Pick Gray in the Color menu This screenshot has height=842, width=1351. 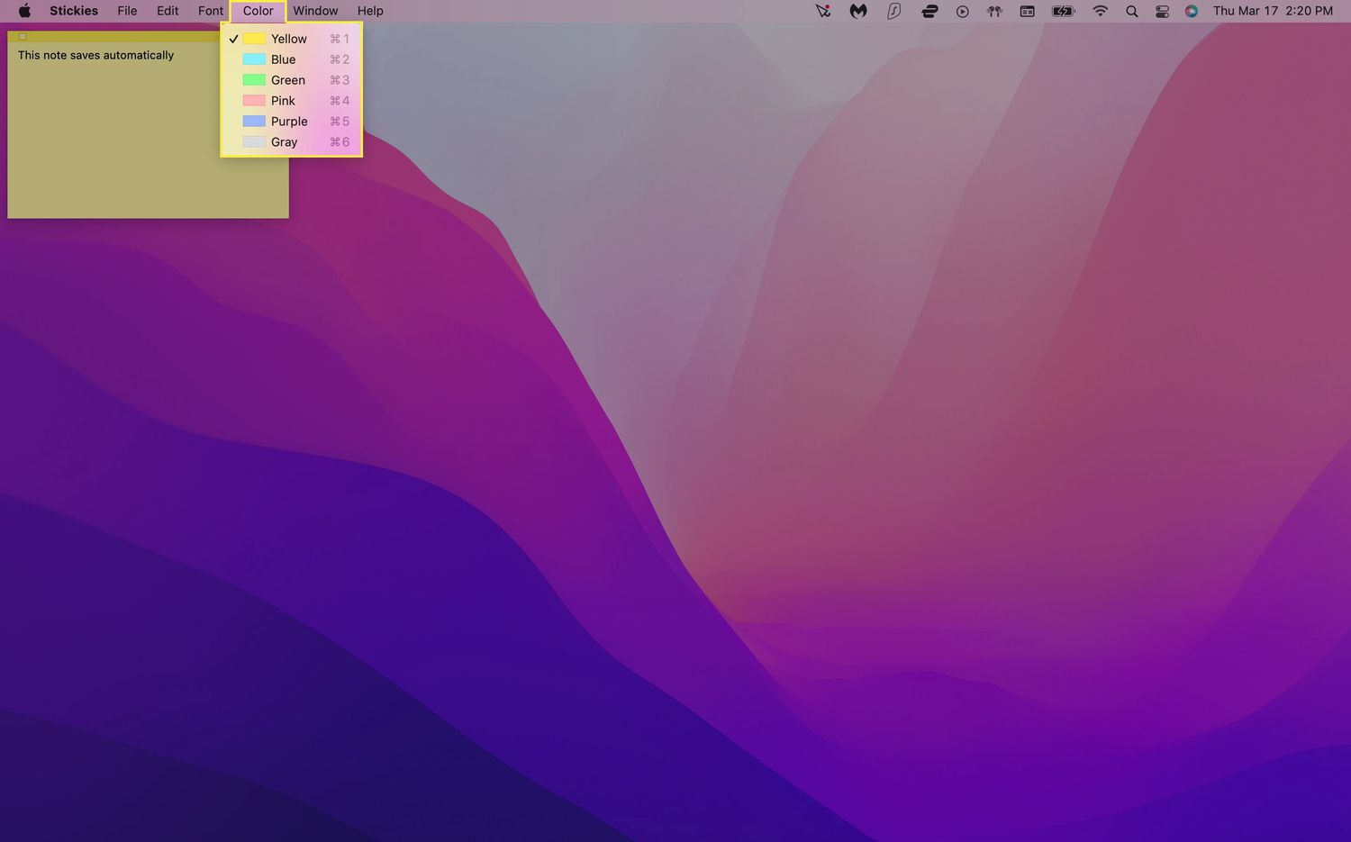(284, 142)
